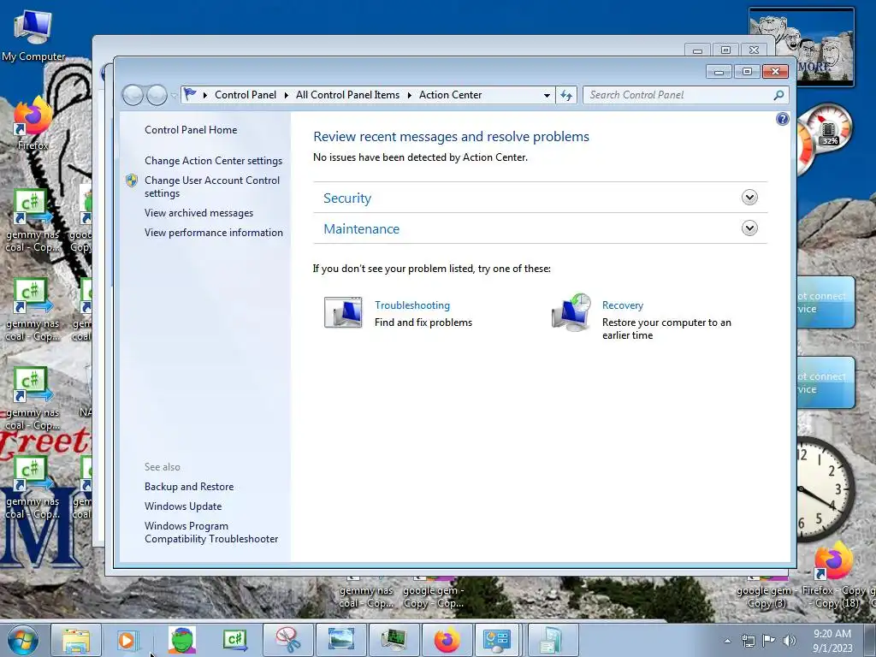Click the network tray icon
This screenshot has width=876, height=657.
(748, 641)
